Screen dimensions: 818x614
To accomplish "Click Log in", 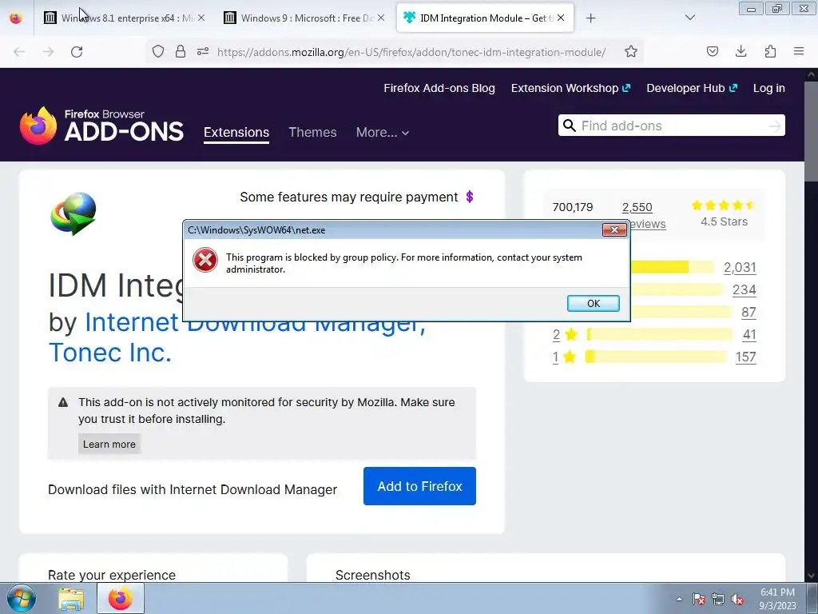I will (x=769, y=88).
